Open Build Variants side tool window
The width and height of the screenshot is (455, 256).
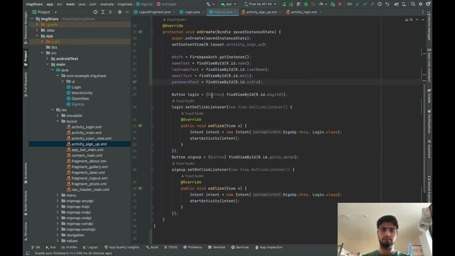26,203
